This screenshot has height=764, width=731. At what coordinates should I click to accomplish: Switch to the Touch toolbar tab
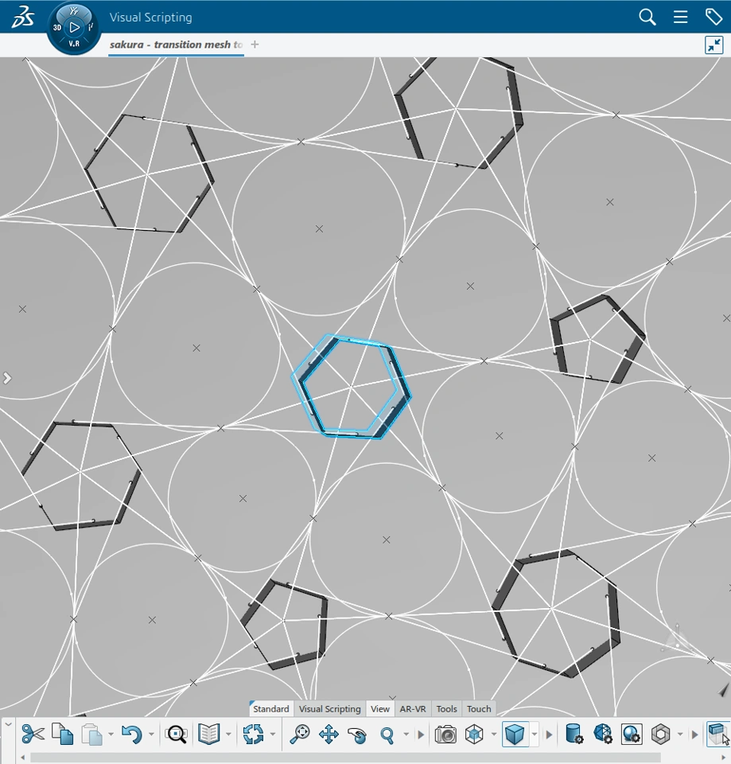[479, 709]
